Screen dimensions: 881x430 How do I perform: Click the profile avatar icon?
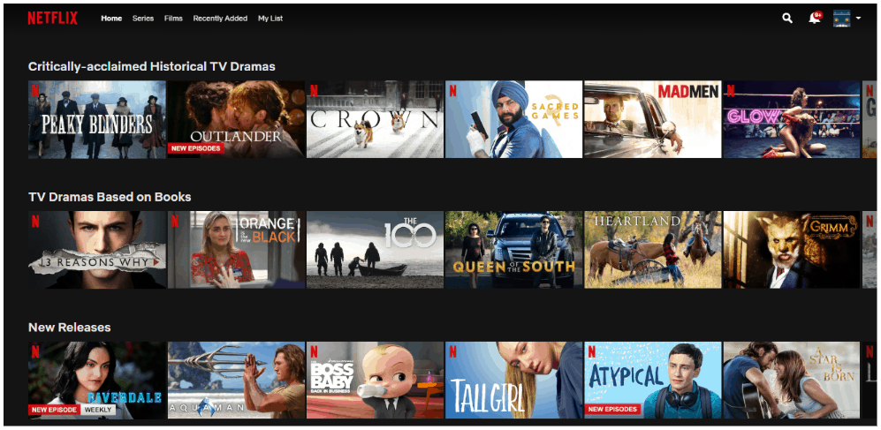click(x=841, y=18)
